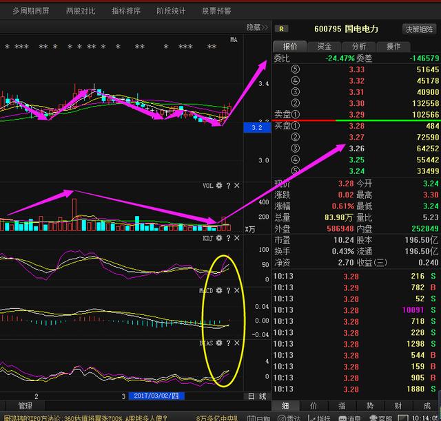The width and height of the screenshot is (441, 421).
Task: Switch to 线 chart mode
Action: click(x=262, y=396)
